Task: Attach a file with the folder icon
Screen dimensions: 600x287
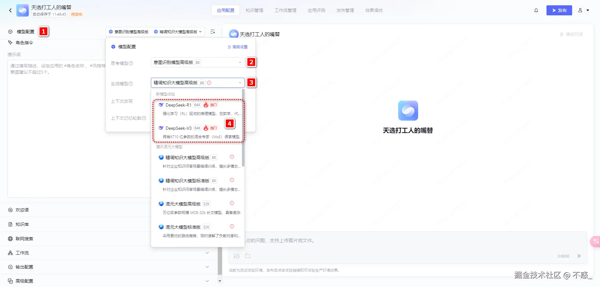Action: tap(248, 256)
